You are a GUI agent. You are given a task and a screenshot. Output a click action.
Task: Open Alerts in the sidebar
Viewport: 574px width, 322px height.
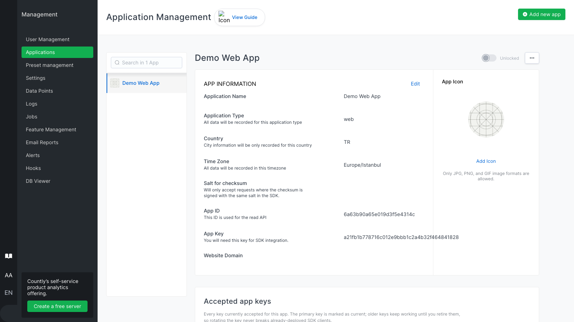pyautogui.click(x=57, y=155)
